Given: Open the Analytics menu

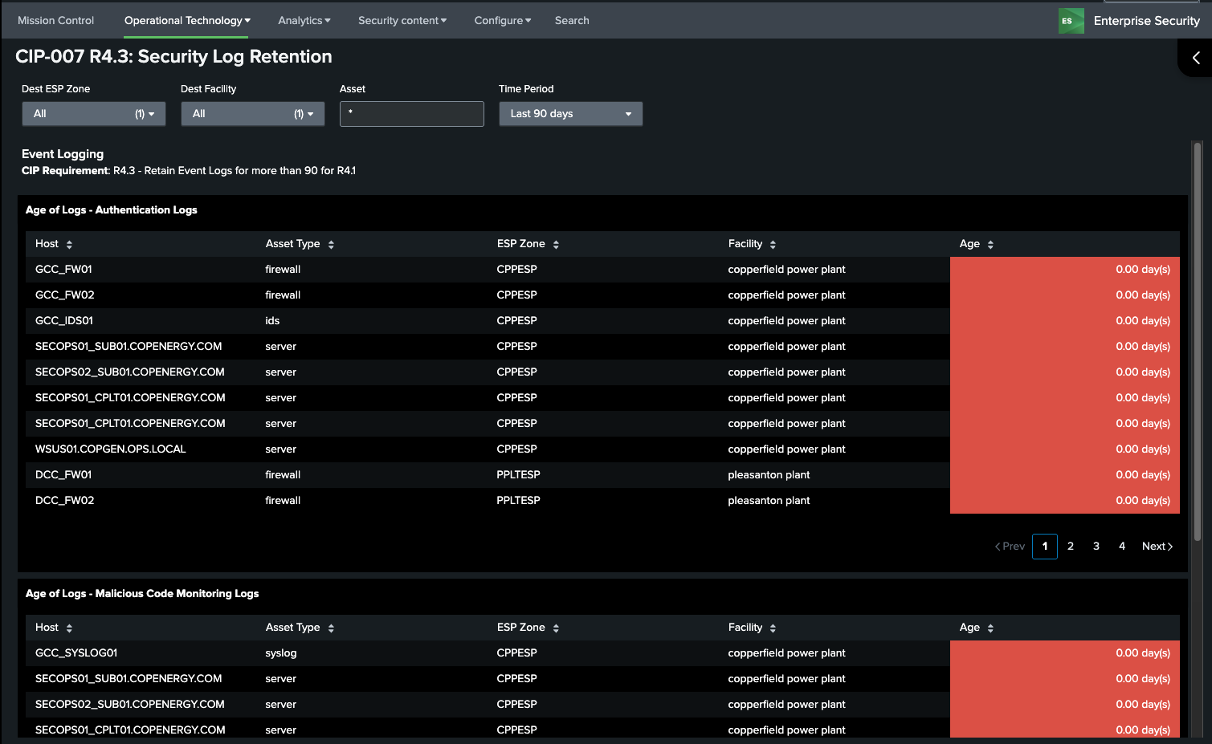Looking at the screenshot, I should point(304,21).
